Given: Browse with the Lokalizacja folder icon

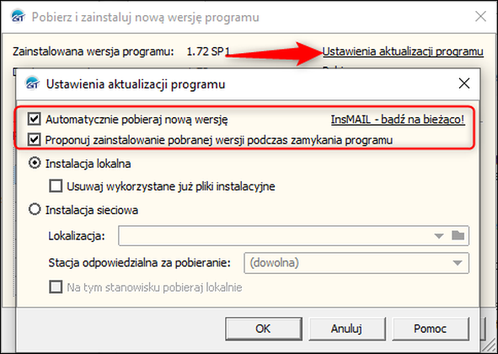Looking at the screenshot, I should coord(458,235).
